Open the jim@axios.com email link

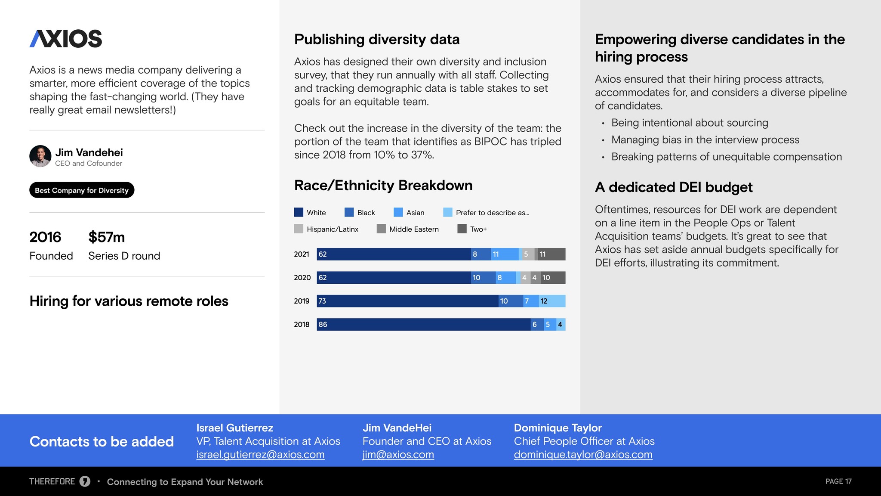point(398,455)
